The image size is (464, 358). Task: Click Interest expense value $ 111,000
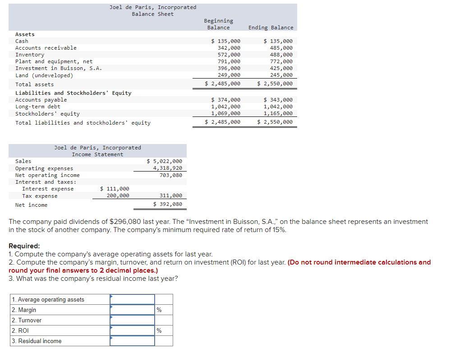[115, 189]
